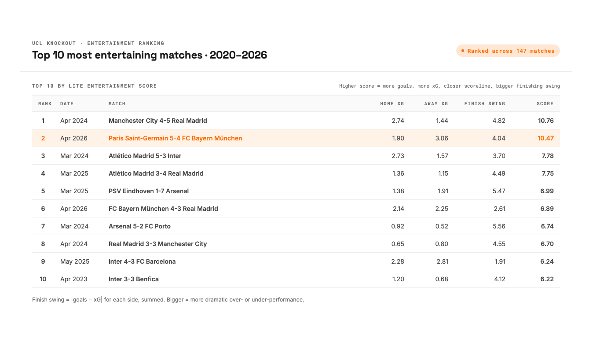
Task: Click home xG value 1.90
Action: coord(398,138)
